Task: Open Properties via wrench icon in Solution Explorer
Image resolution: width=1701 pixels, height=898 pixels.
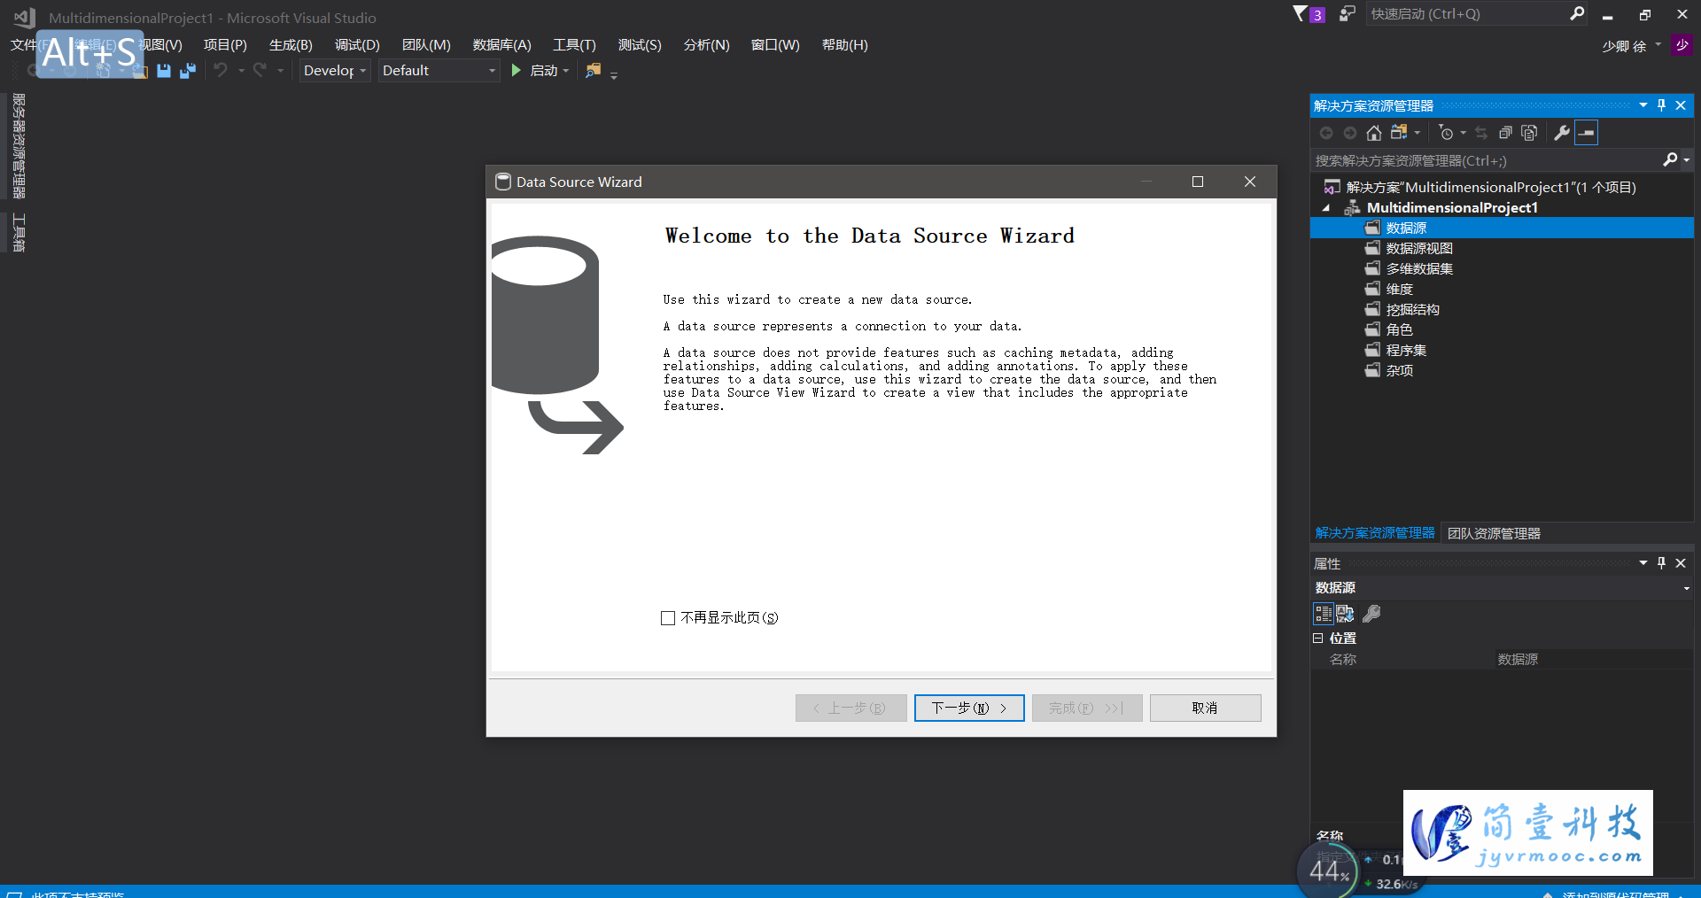Action: coord(1562,133)
